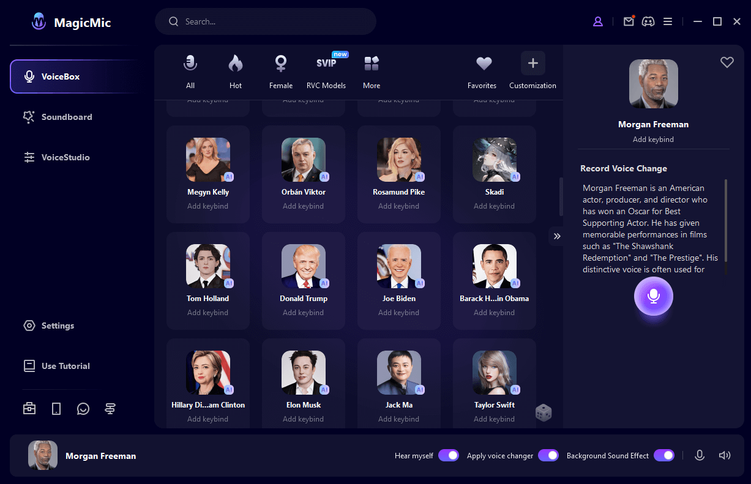Select the Barack Obama voice

[x=495, y=281]
